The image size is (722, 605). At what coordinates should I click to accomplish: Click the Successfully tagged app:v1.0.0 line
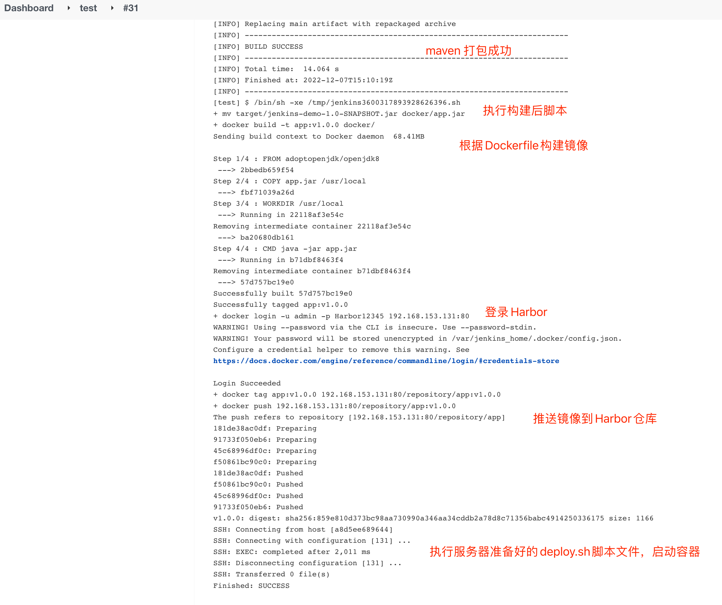pyautogui.click(x=280, y=304)
